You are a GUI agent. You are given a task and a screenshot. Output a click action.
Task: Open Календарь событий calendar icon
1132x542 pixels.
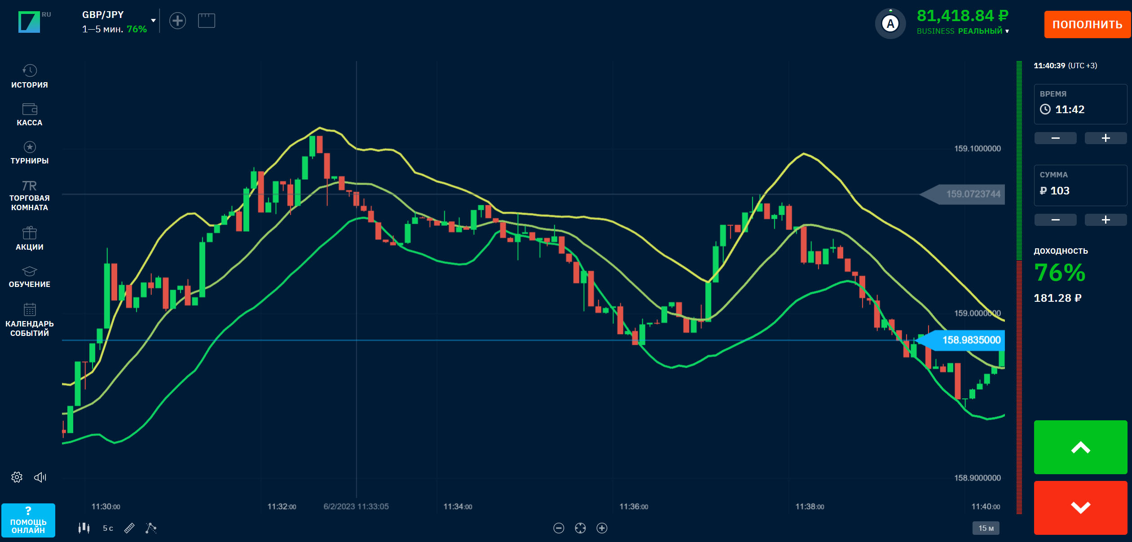[30, 309]
